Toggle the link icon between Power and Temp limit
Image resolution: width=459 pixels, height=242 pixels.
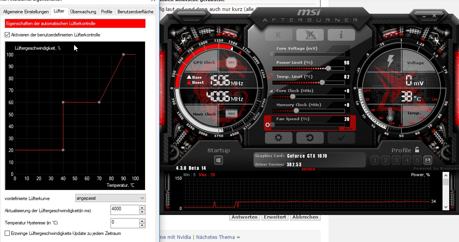270,76
